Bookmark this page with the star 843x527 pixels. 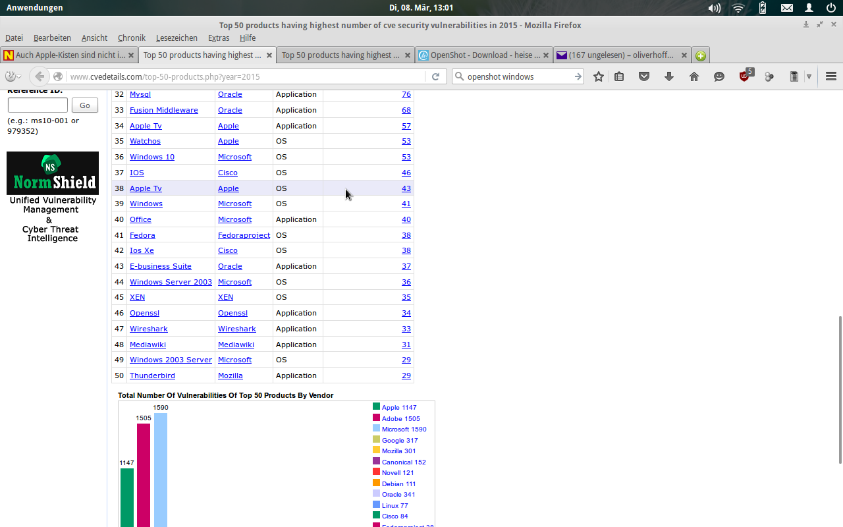tap(598, 76)
